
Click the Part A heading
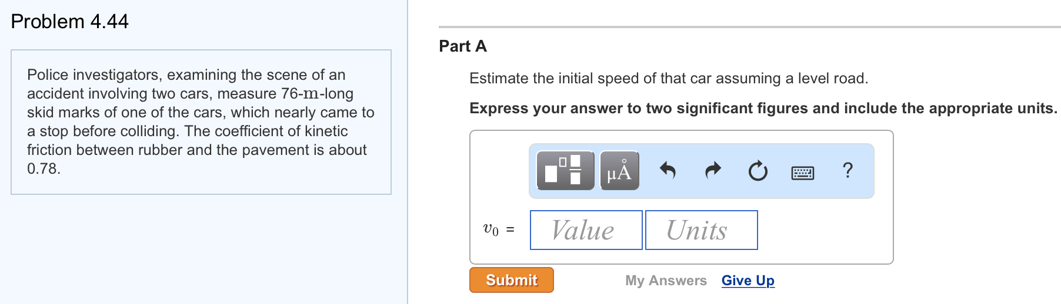463,46
